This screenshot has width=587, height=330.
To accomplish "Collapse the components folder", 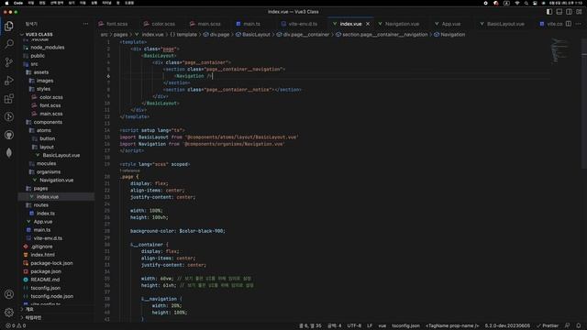I will click(48, 122).
